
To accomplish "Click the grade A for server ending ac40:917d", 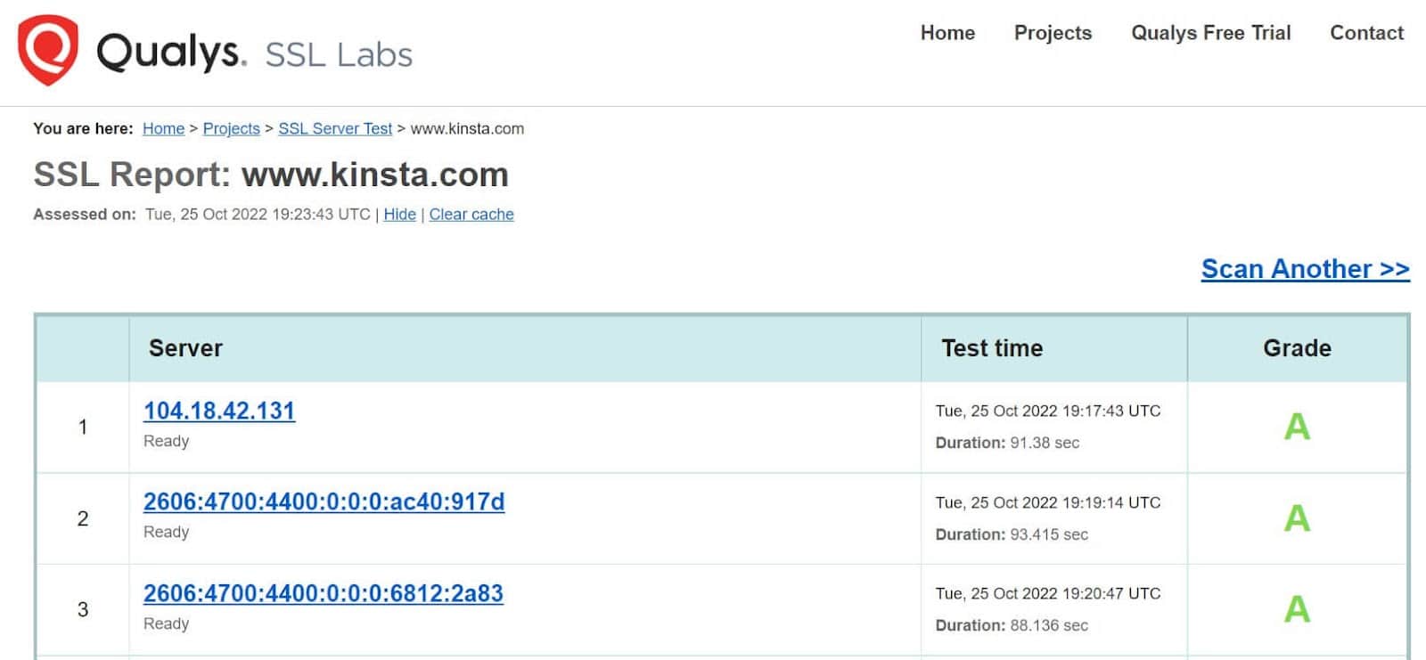I will tap(1297, 517).
